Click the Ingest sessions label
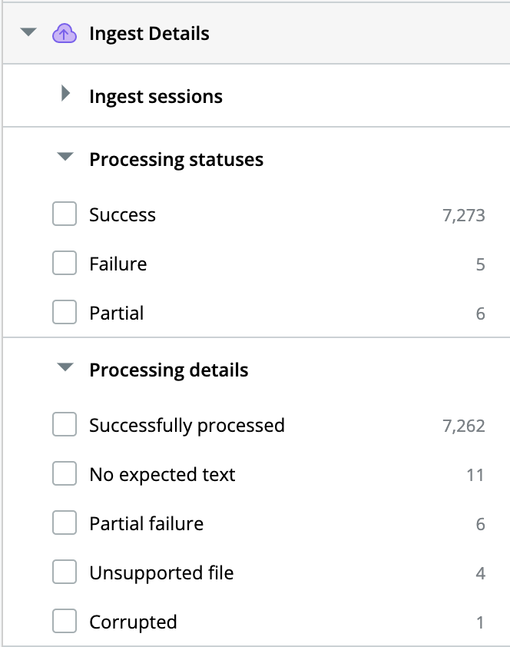510x647 pixels. click(x=156, y=97)
